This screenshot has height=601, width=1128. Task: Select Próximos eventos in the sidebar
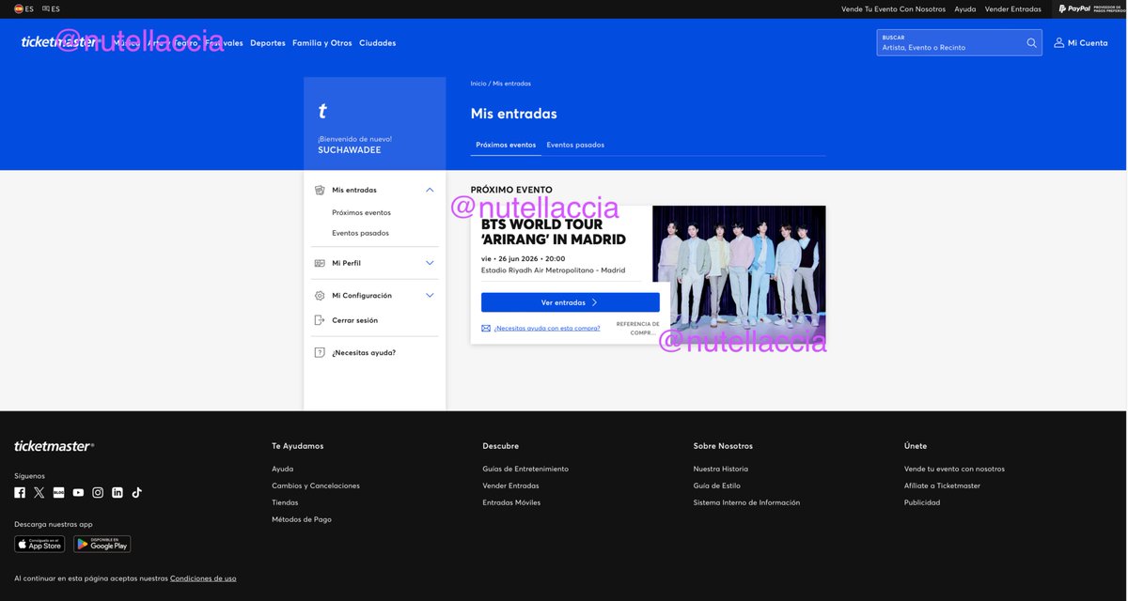(x=361, y=212)
